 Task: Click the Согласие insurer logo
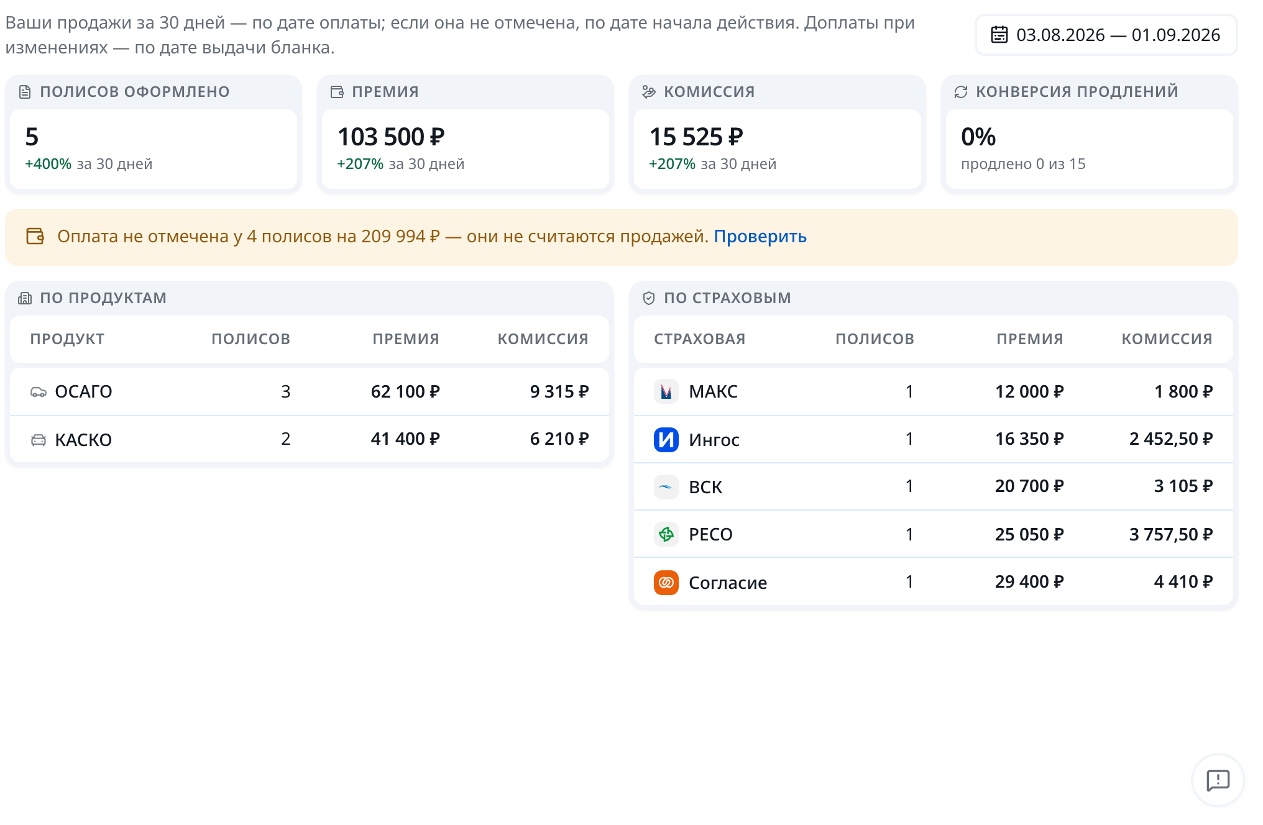coord(666,583)
